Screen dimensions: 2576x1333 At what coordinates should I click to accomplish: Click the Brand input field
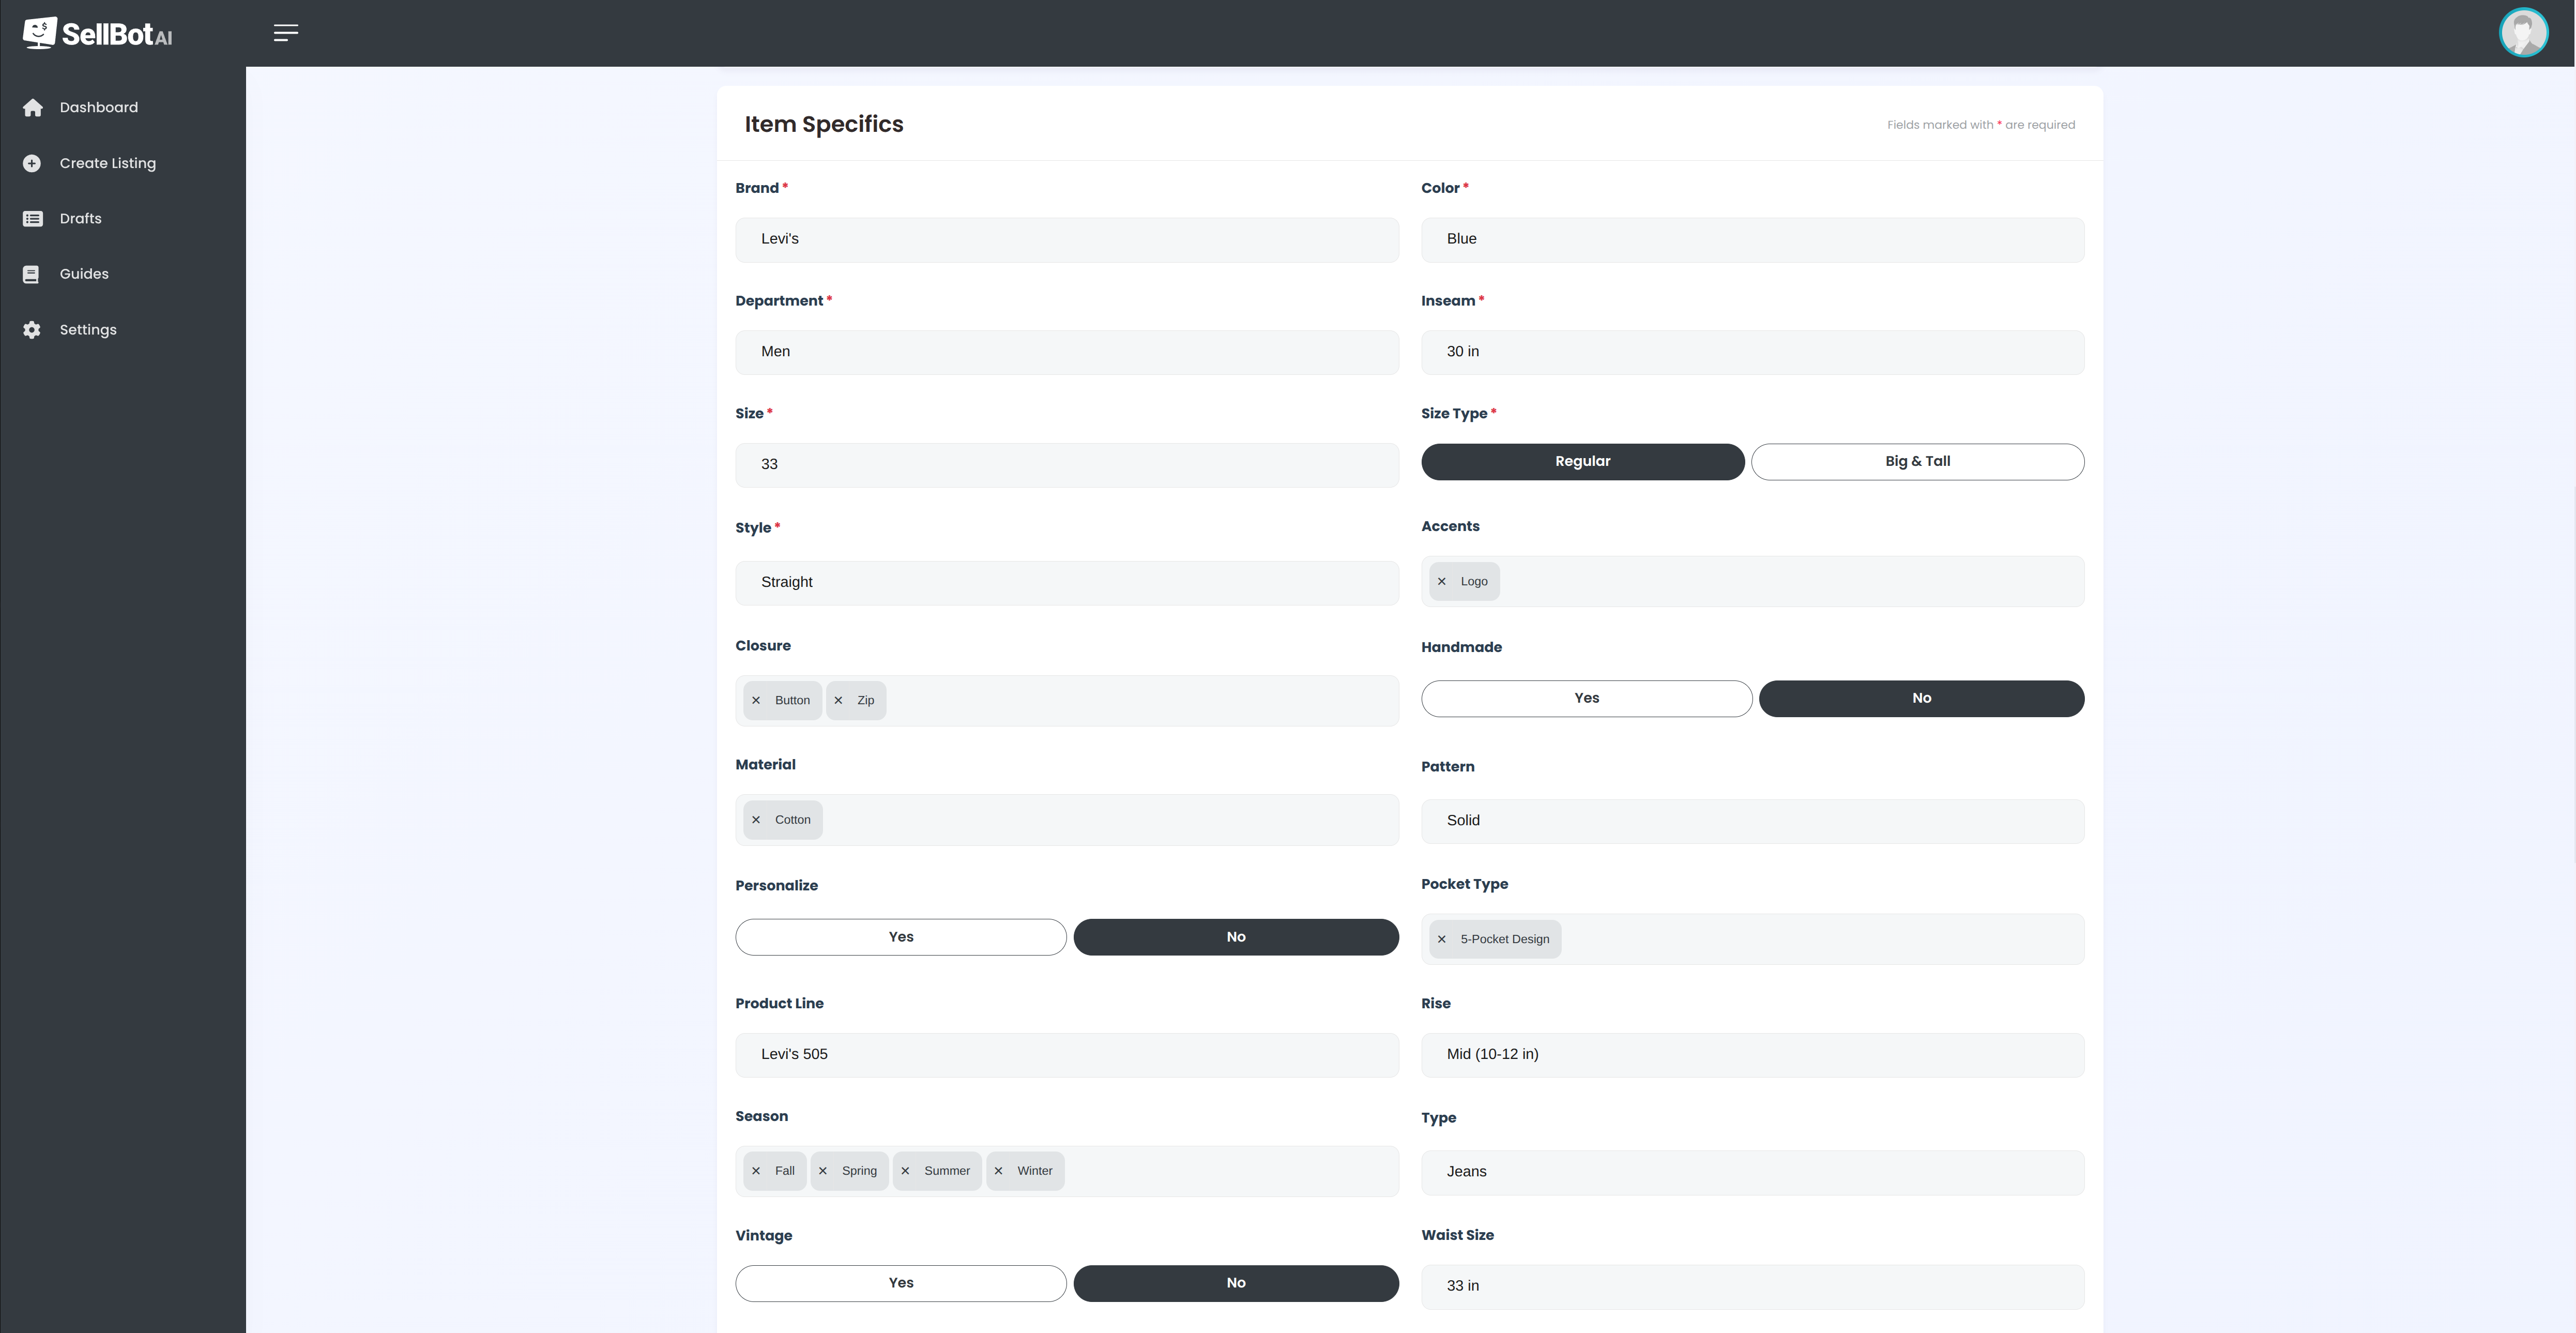click(x=1066, y=240)
